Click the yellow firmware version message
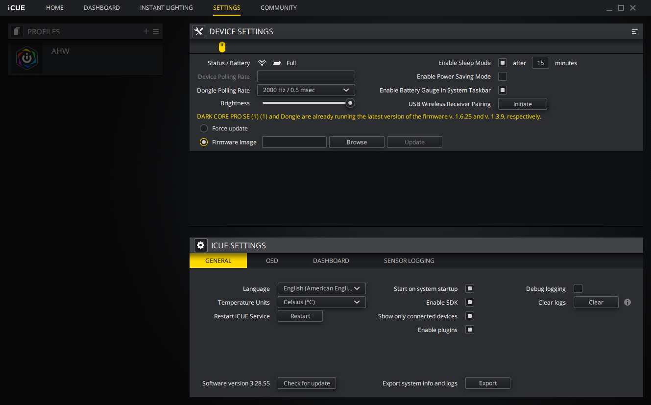Viewport: 651px width, 405px height. click(x=369, y=117)
